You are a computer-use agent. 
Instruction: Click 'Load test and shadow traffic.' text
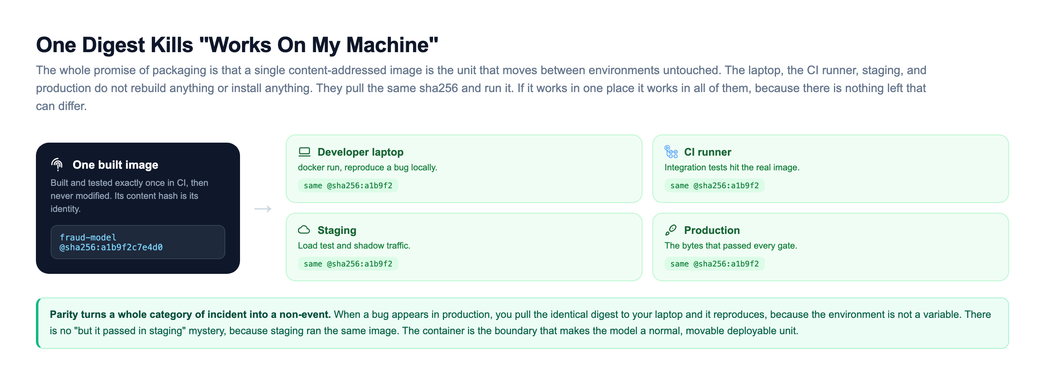coord(354,246)
